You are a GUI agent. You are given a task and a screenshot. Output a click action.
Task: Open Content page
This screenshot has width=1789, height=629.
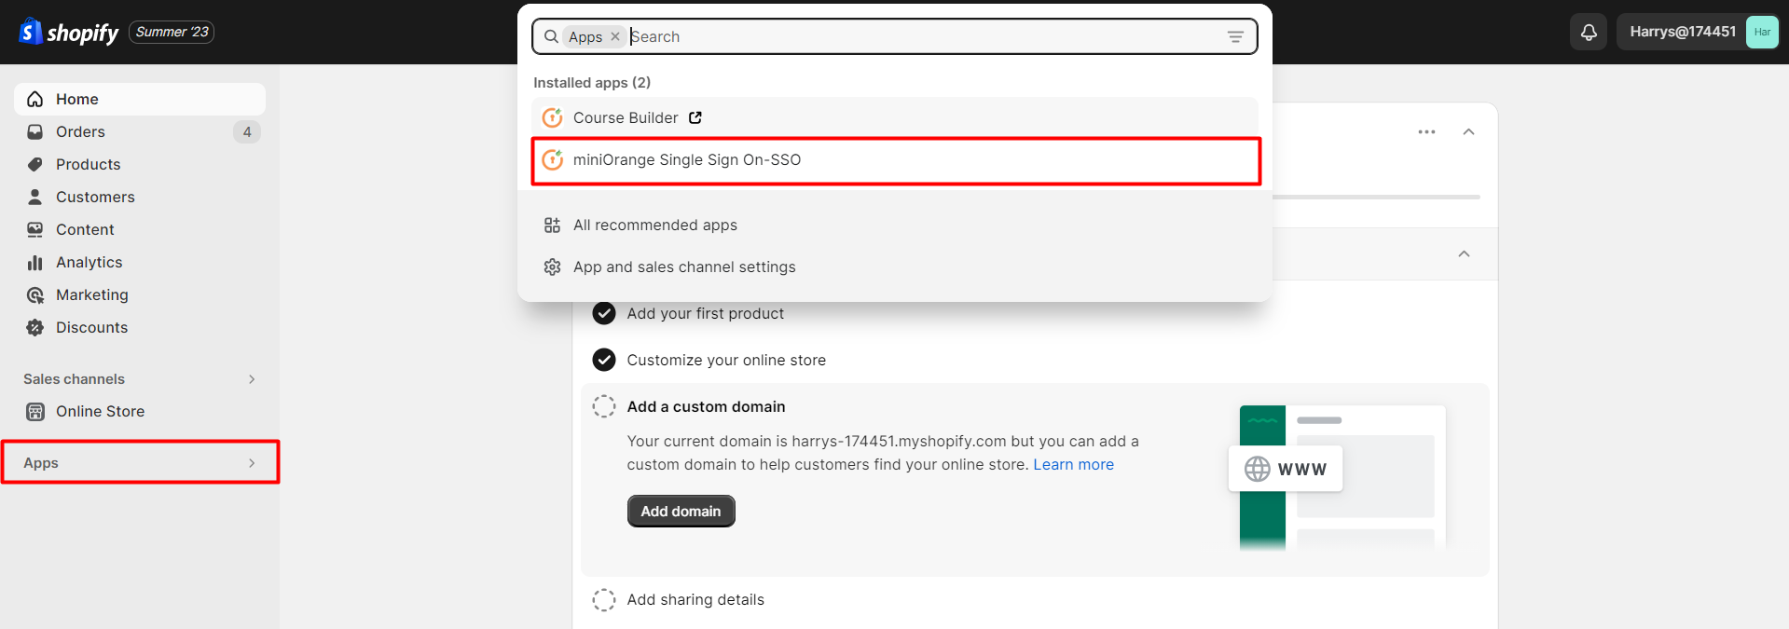point(140,229)
